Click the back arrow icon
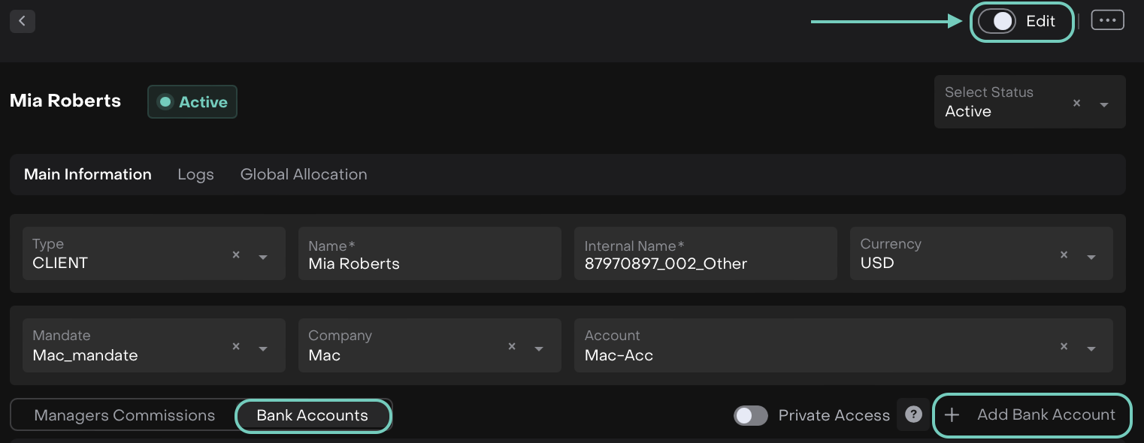 tap(23, 21)
